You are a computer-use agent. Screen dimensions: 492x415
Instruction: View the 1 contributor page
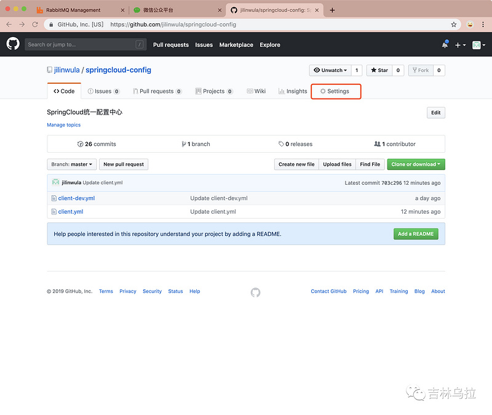pyautogui.click(x=395, y=144)
